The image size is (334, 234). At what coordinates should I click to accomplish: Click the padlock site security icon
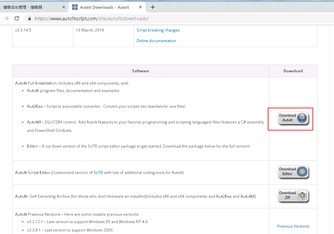pos(29,19)
